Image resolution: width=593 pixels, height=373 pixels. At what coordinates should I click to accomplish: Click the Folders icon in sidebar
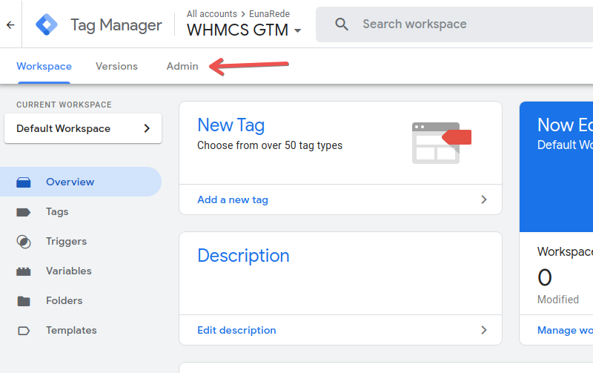coord(24,301)
